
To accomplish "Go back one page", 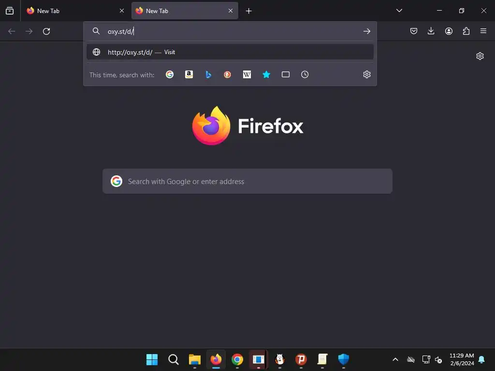I will pos(12,31).
